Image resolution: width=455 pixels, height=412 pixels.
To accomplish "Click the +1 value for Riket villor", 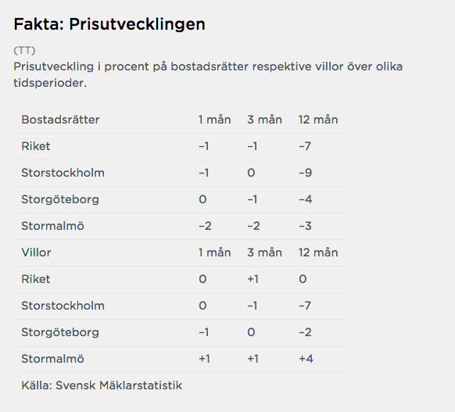I will (253, 279).
